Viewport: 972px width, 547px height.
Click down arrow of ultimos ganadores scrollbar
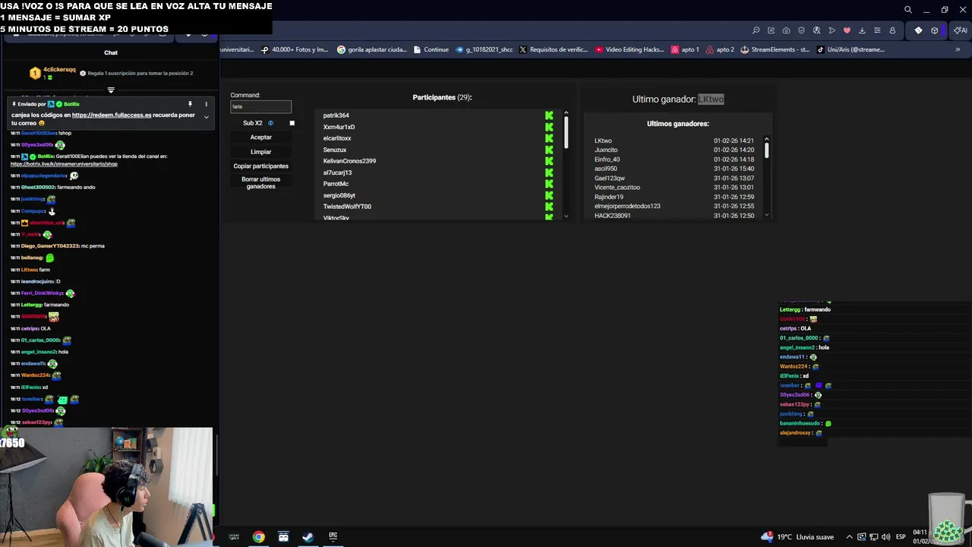coord(766,216)
